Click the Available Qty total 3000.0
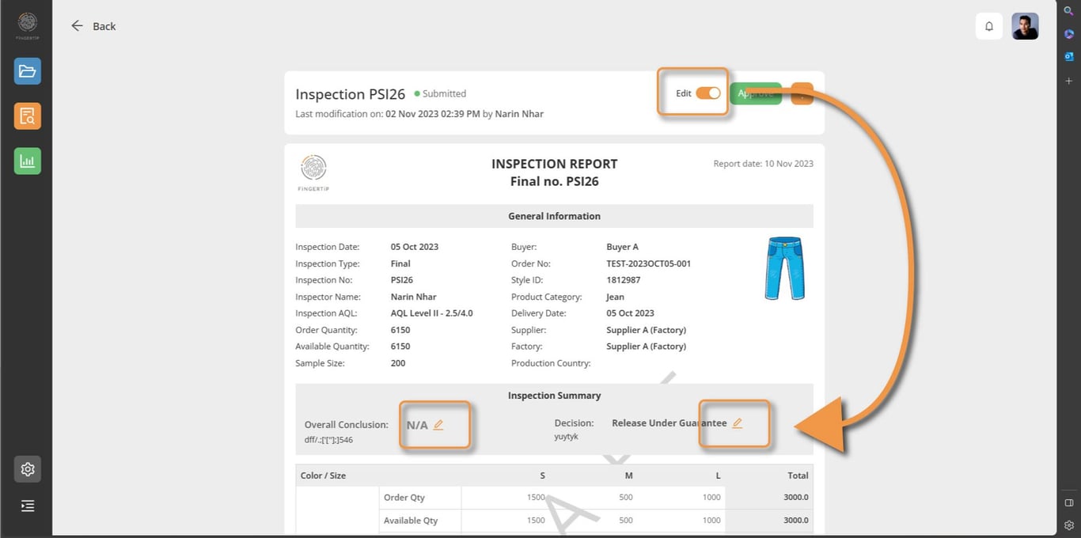 click(796, 521)
